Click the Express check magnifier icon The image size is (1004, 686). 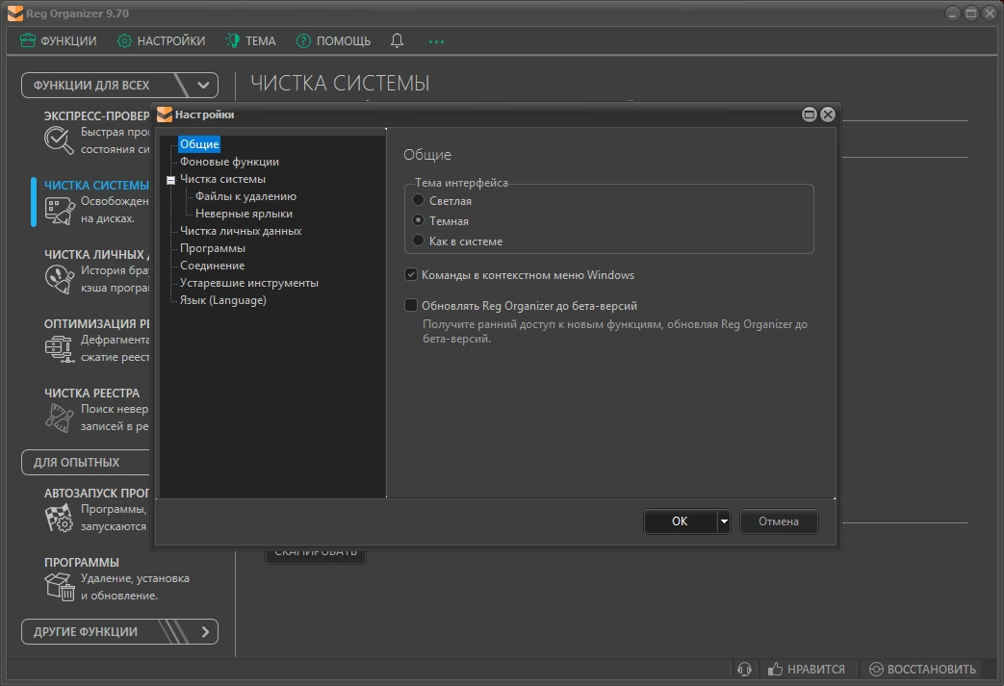point(59,140)
